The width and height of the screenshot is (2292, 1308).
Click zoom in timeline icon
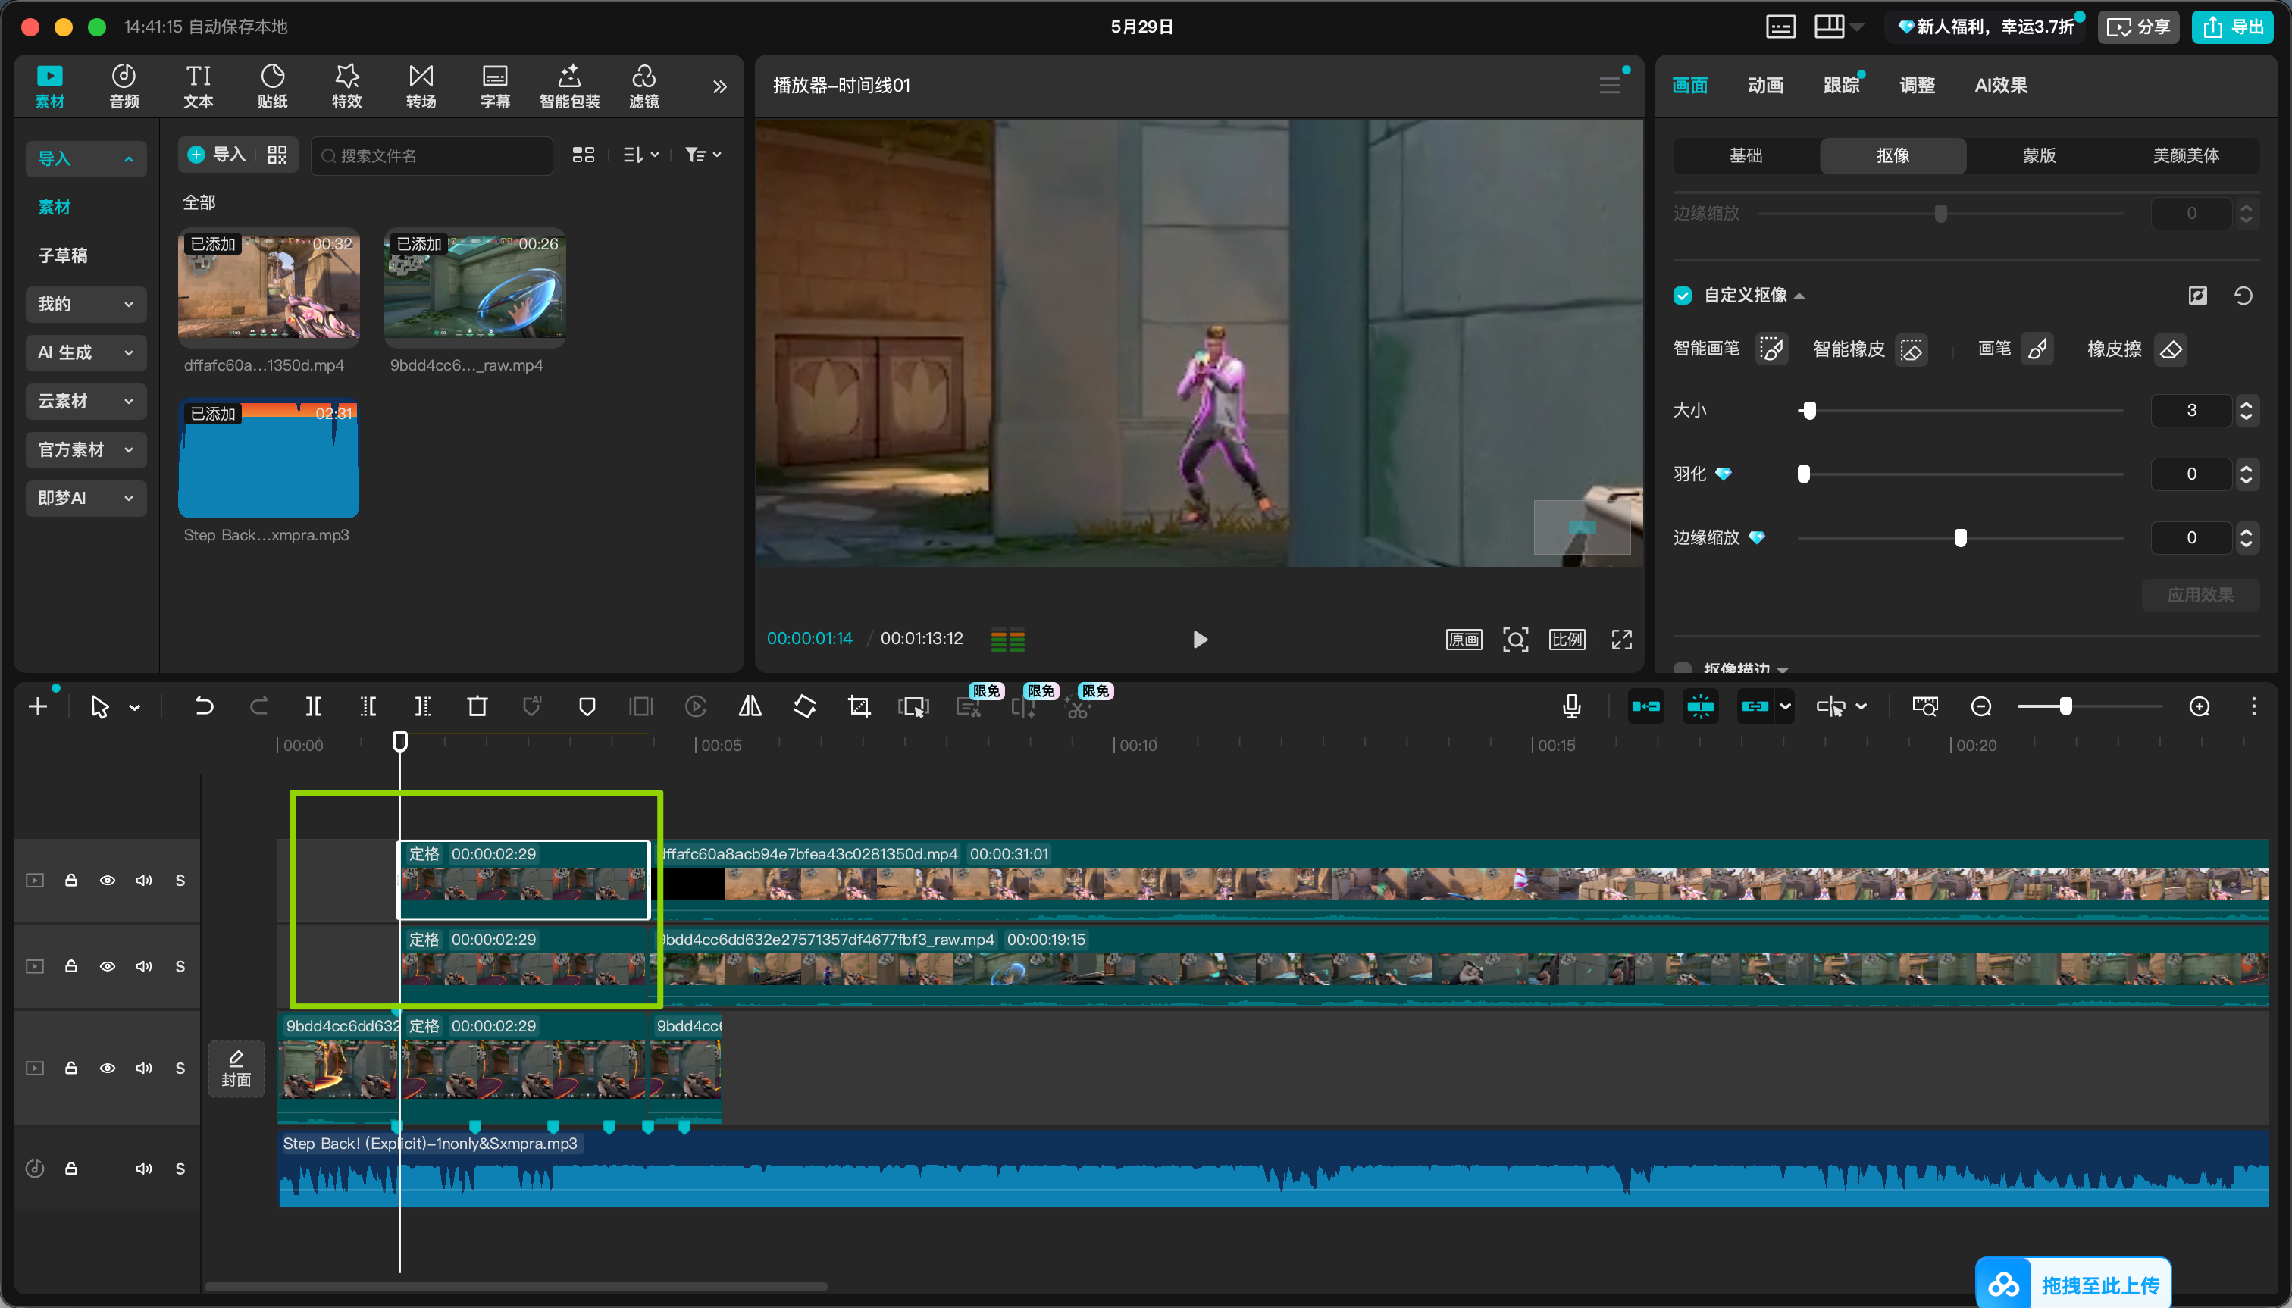2200,706
